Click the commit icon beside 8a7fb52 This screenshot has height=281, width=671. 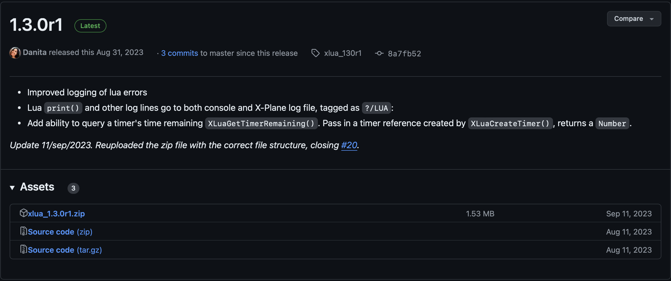(379, 53)
